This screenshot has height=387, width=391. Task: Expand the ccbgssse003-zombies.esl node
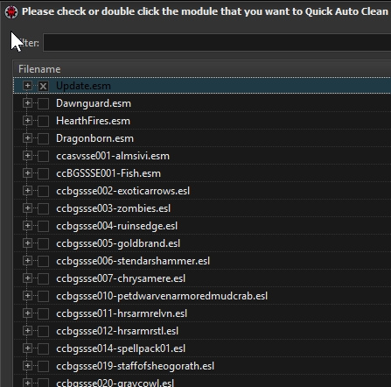coord(27,208)
